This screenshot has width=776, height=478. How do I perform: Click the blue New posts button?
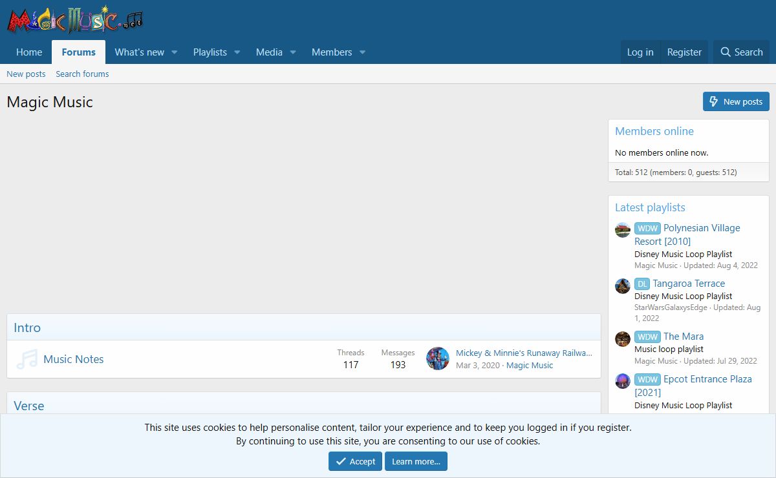click(736, 101)
